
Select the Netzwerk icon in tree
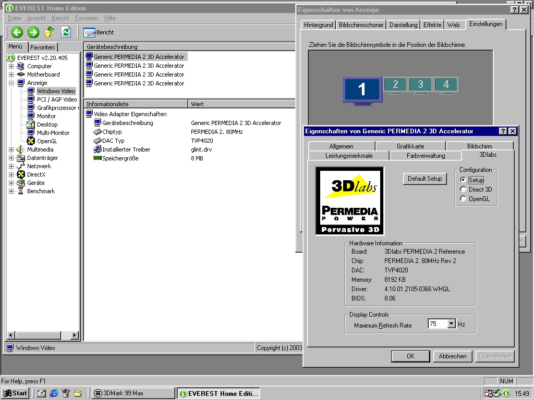coord(21,166)
